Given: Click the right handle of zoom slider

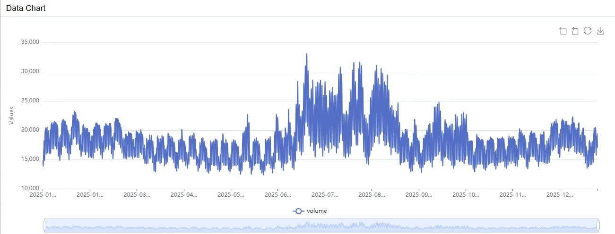Looking at the screenshot, I should 598,226.
